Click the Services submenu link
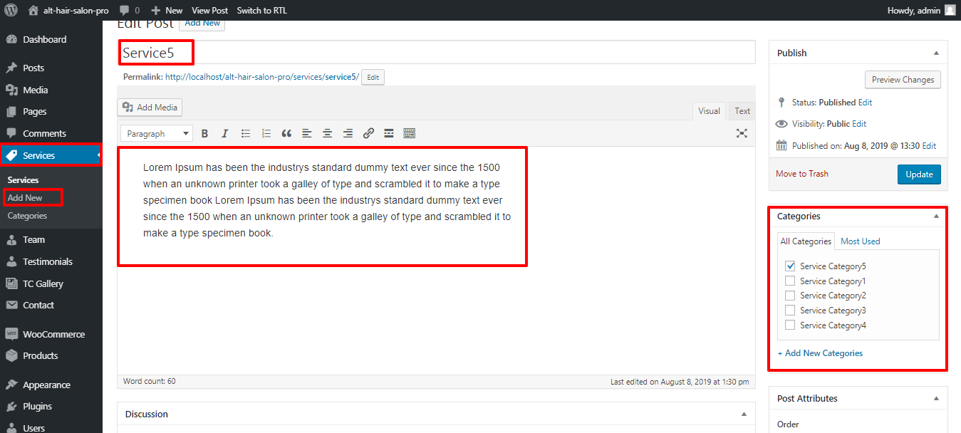 [24, 180]
